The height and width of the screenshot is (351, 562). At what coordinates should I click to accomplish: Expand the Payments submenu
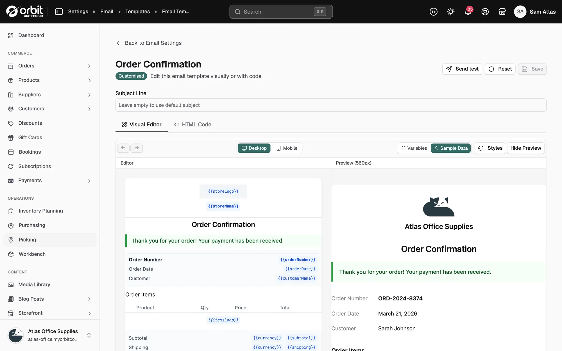click(x=89, y=181)
